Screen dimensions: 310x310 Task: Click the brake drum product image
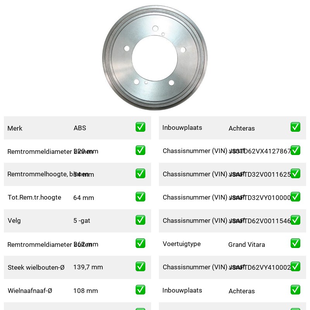pos(155,58)
